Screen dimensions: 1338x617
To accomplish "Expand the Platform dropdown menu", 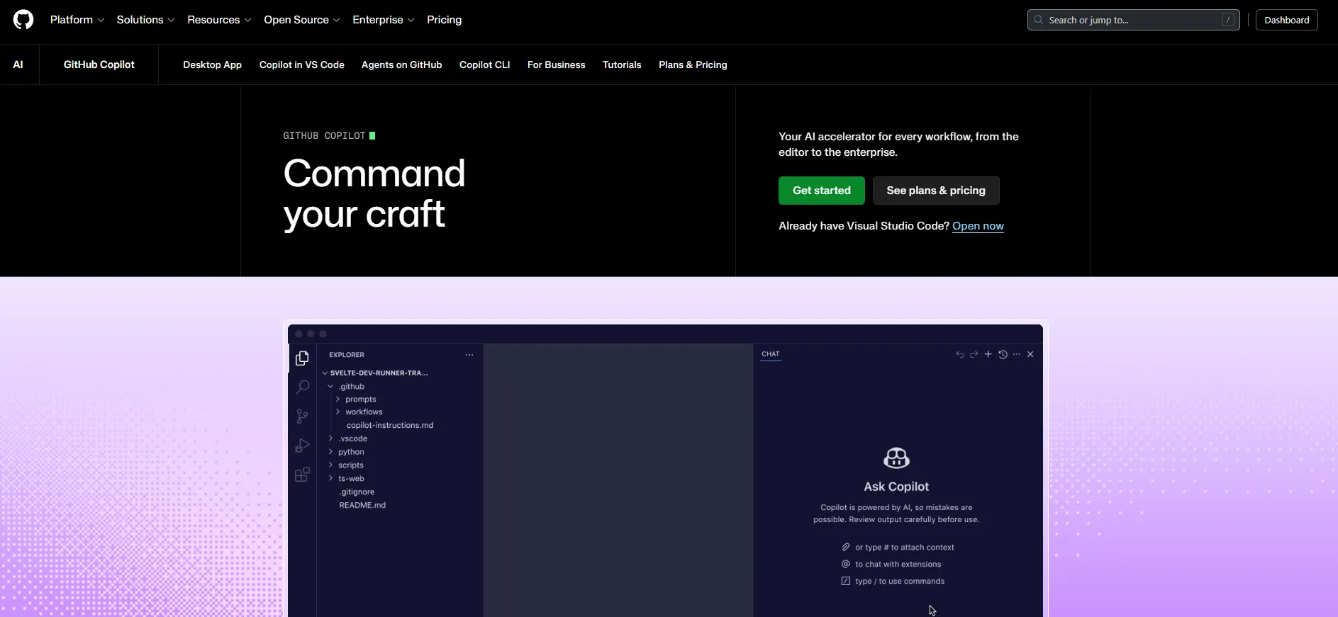I will (x=77, y=20).
